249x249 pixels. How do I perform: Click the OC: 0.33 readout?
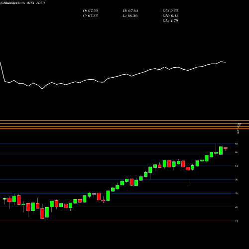[170, 11]
